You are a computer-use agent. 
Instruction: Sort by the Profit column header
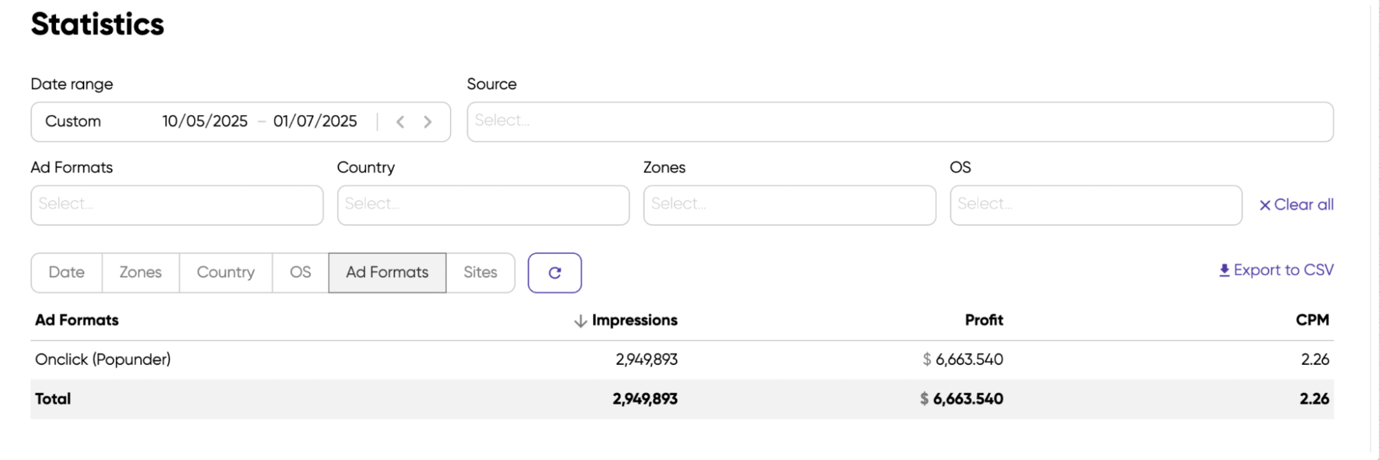[984, 320]
